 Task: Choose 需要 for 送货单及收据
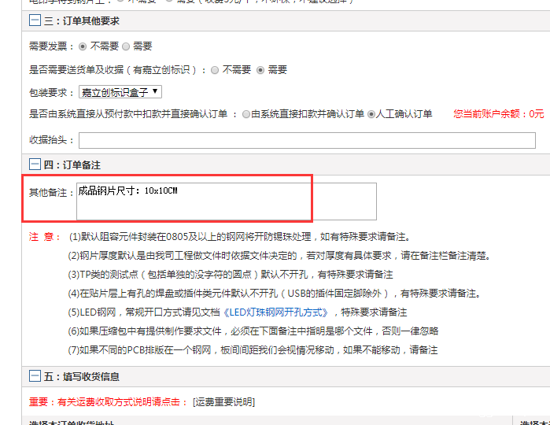pos(260,69)
